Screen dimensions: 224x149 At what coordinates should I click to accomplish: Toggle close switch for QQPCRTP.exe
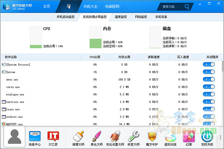pos(209,124)
